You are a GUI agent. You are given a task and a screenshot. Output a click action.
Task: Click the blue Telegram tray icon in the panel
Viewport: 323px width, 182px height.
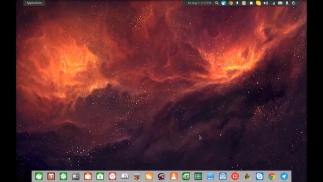coord(224,3)
